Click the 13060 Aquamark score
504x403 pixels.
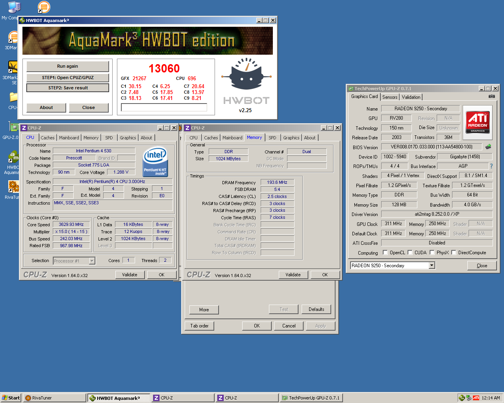(x=164, y=68)
